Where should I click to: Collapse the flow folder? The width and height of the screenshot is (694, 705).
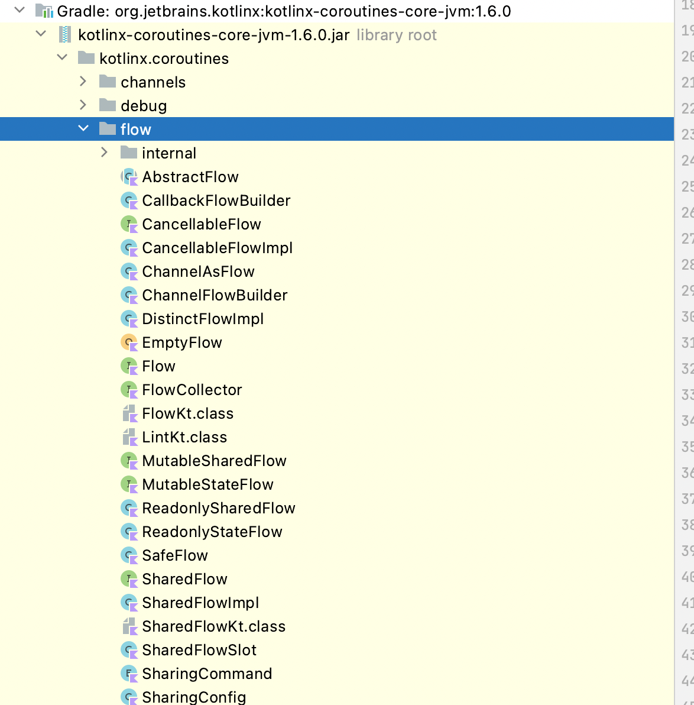click(x=83, y=128)
